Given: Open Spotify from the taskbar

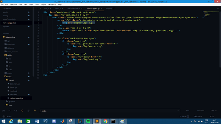Looking at the screenshot, I should (x=88, y=121).
